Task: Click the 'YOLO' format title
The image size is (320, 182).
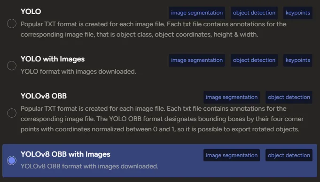Action: (x=31, y=12)
